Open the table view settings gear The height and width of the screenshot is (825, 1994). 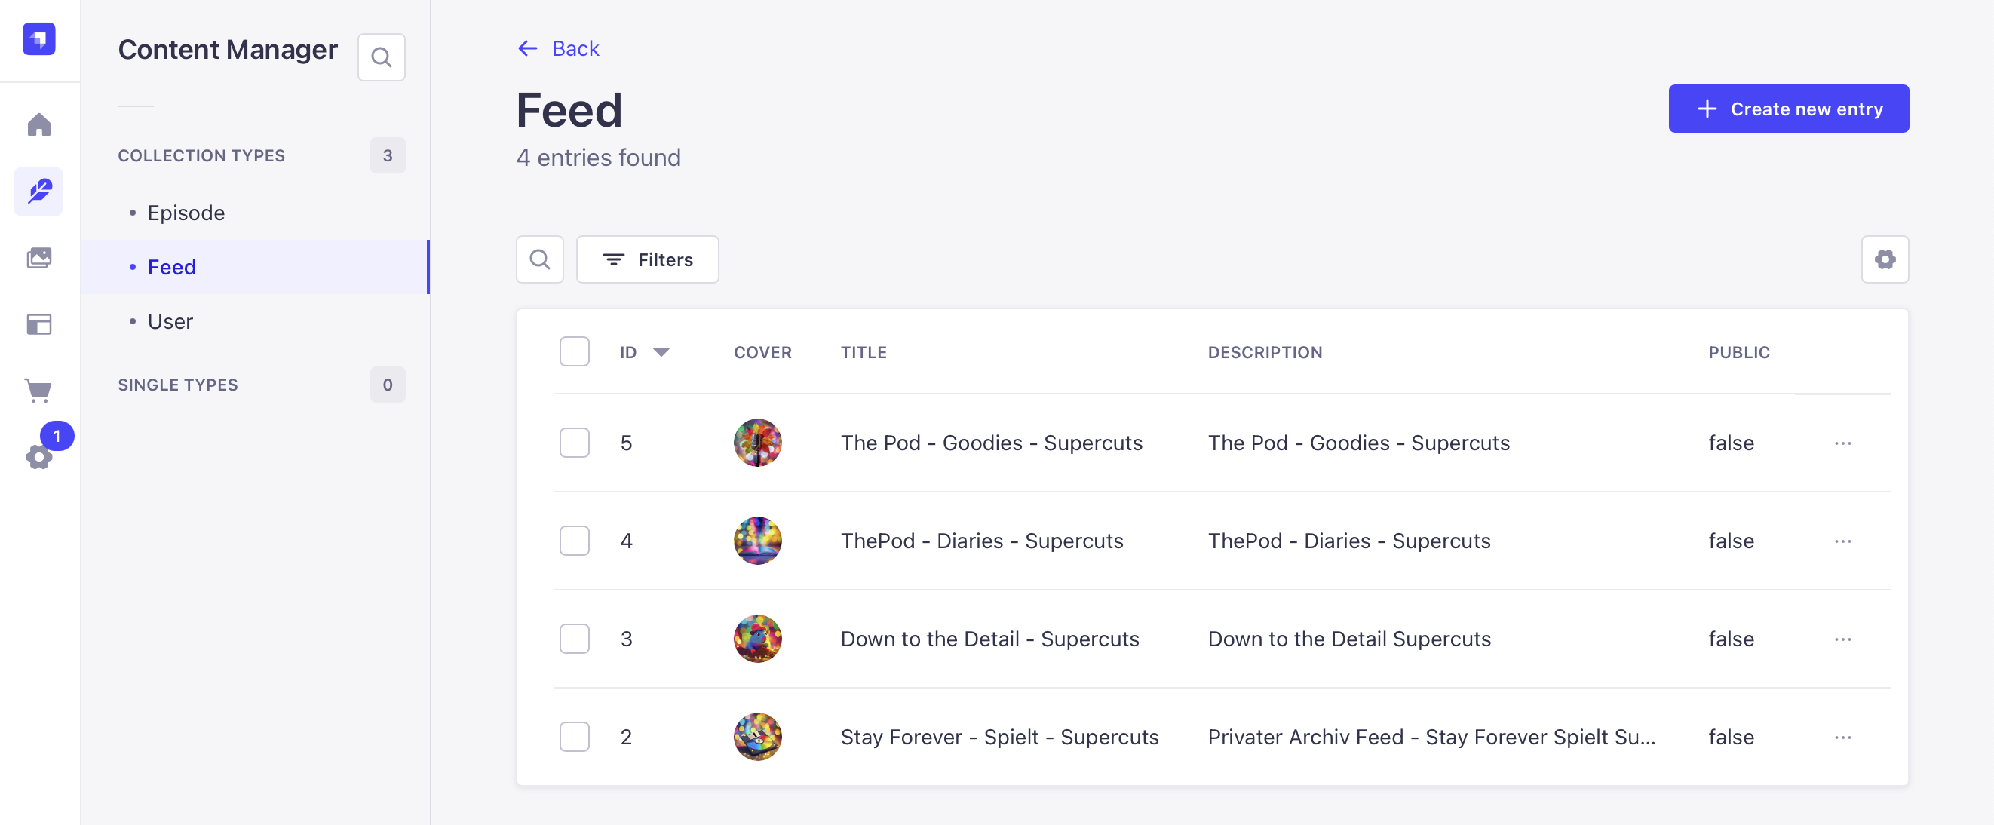tap(1884, 259)
